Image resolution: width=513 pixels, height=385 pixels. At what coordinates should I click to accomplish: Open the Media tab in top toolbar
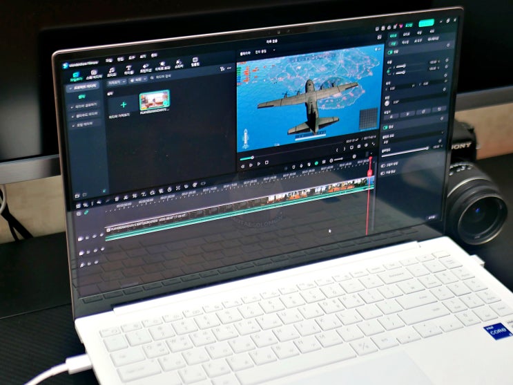75,77
